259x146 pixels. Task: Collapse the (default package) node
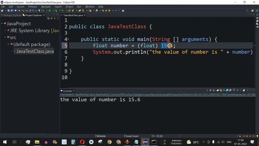pos(8,44)
